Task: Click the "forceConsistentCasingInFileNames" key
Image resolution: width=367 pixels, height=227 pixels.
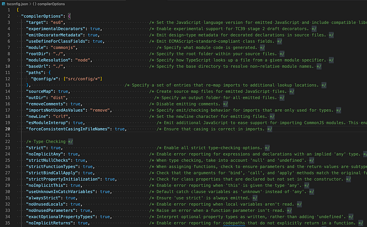Action: pyautogui.click(x=68, y=129)
